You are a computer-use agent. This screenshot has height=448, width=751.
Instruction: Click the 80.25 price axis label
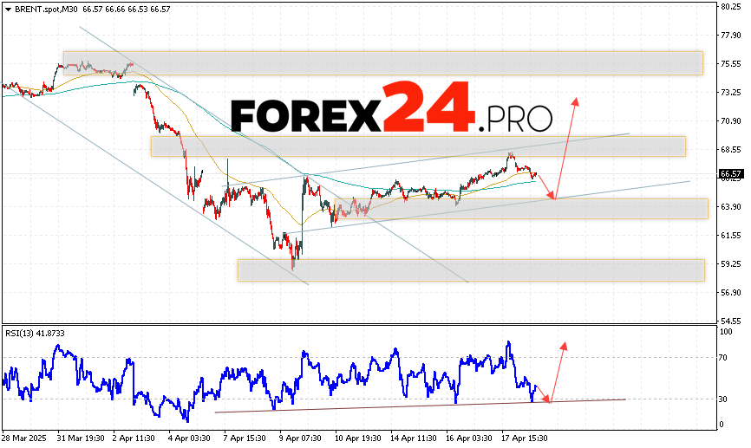pyautogui.click(x=729, y=7)
